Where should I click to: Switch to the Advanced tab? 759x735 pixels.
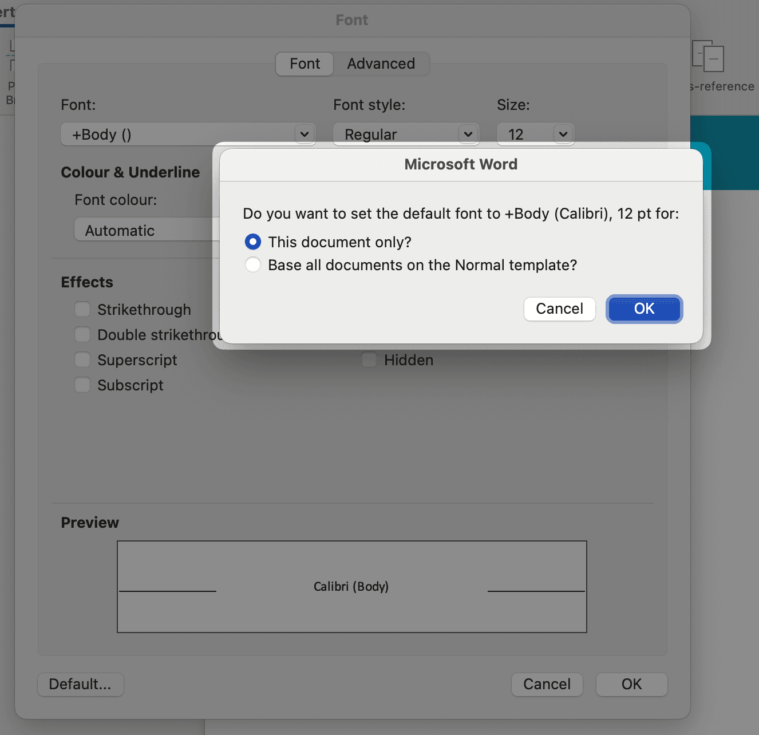point(381,64)
